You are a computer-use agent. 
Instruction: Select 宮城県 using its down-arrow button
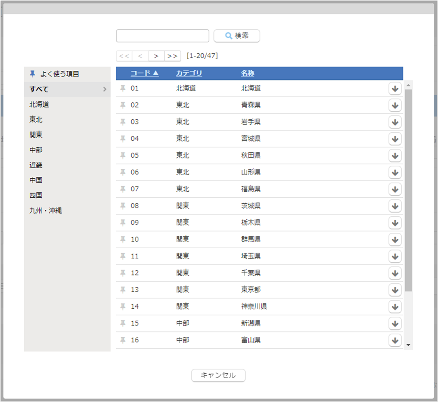394,139
